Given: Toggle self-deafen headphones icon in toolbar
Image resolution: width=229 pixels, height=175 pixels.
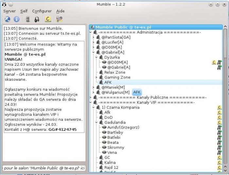Looking at the screenshot, I should click(37, 19).
